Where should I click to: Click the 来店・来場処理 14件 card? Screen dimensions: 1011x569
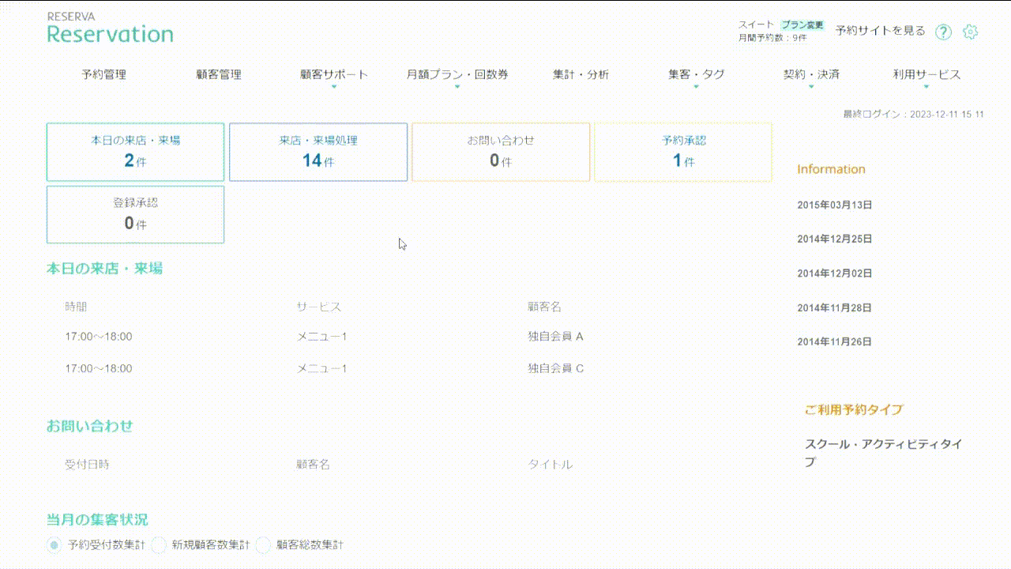pyautogui.click(x=318, y=152)
